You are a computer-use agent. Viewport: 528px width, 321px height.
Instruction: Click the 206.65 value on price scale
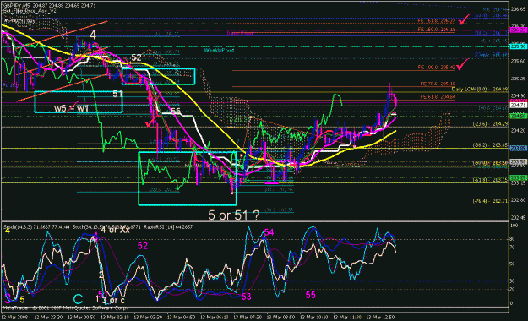point(518,9)
